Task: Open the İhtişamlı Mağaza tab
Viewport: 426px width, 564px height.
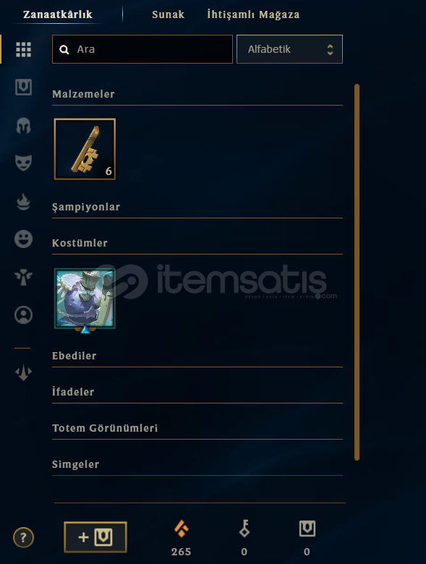Action: click(x=253, y=14)
